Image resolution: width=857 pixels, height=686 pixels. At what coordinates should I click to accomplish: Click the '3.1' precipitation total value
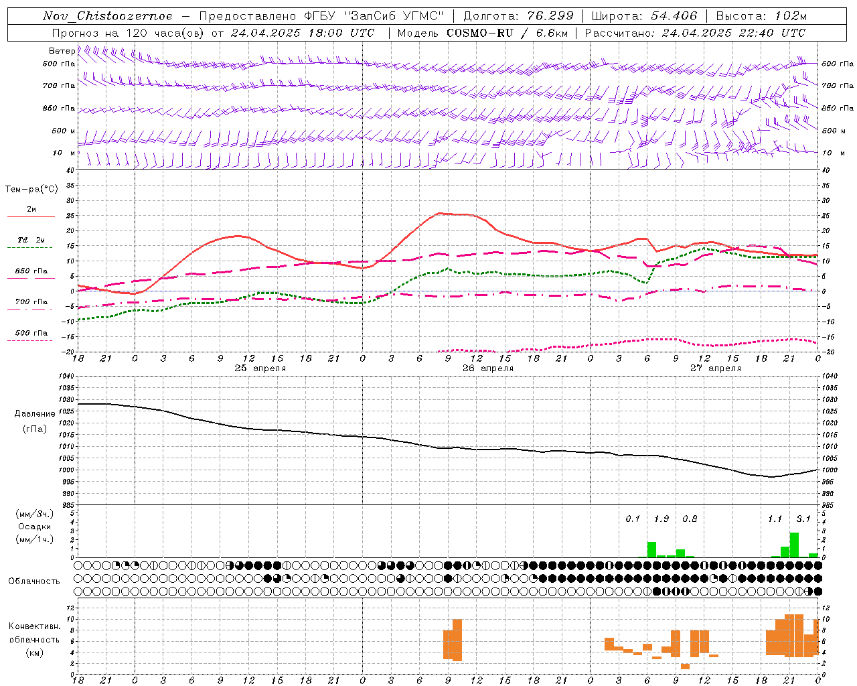(803, 519)
